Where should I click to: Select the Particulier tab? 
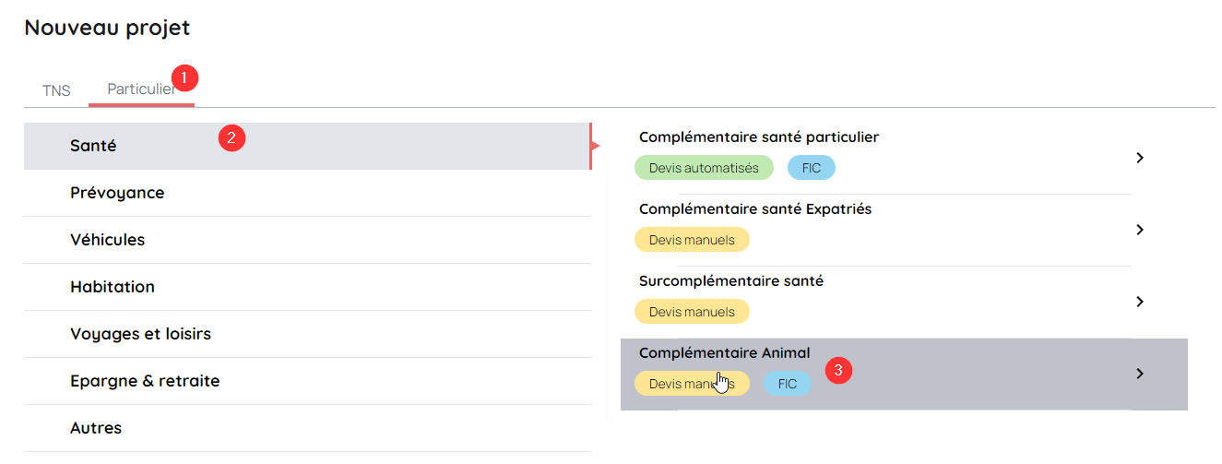140,89
